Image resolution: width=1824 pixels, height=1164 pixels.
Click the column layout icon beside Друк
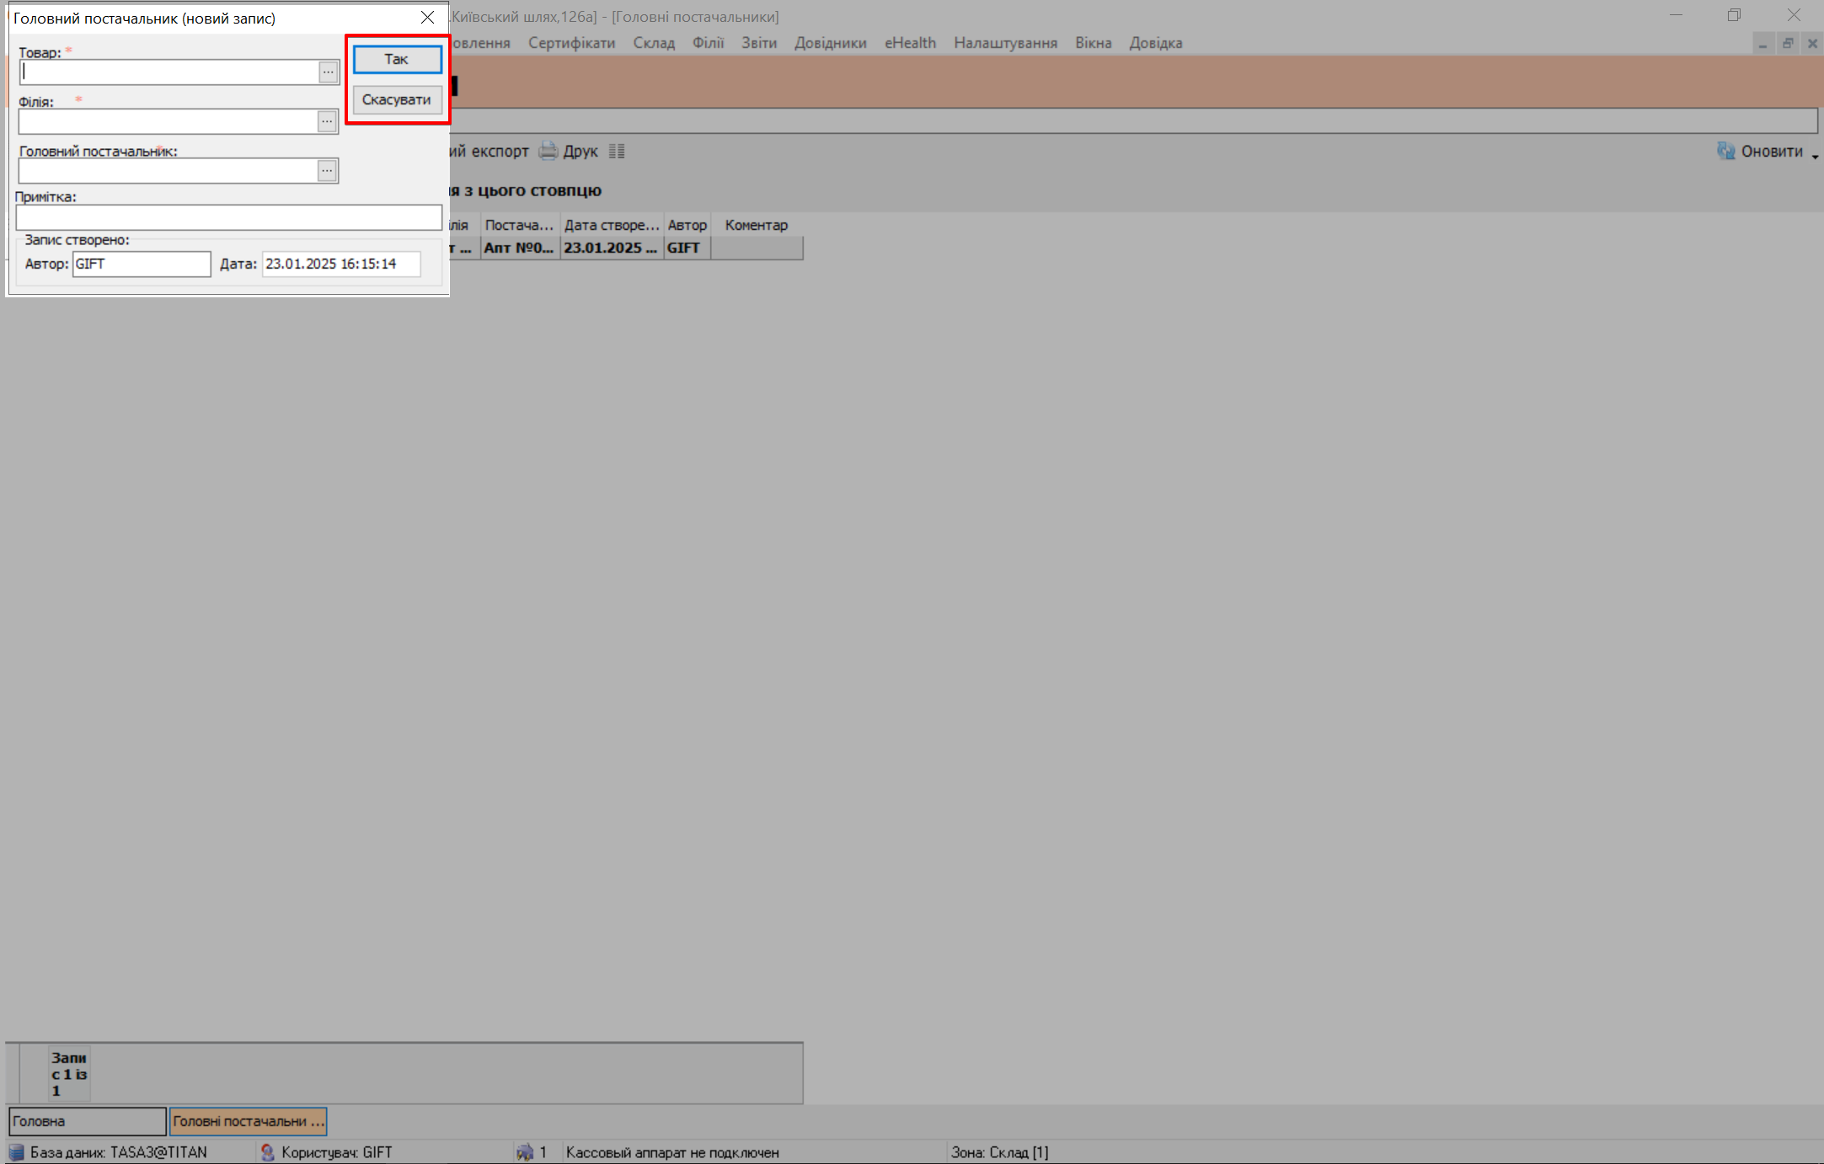coord(617,151)
